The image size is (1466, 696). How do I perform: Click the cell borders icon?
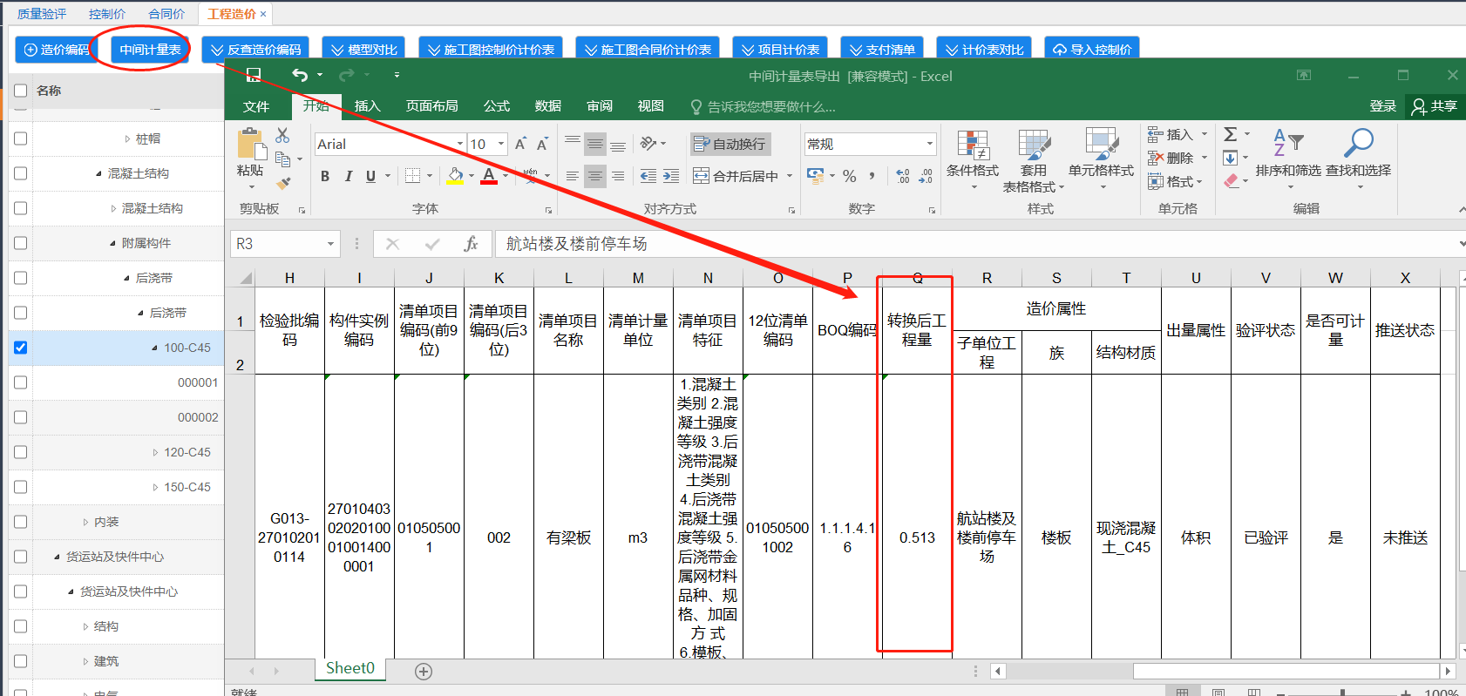(413, 176)
